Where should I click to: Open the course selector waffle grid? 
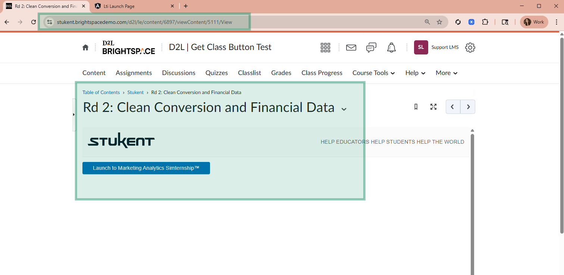325,47
